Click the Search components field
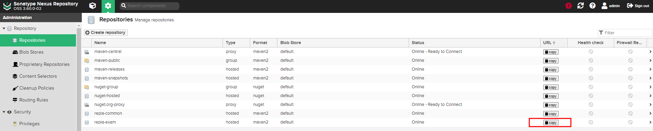Viewport: 653px width, 131px height. (x=150, y=6)
